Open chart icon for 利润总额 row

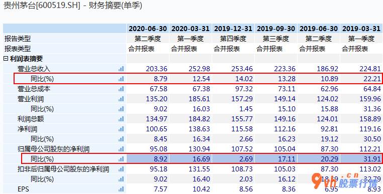pyautogui.click(x=121, y=119)
